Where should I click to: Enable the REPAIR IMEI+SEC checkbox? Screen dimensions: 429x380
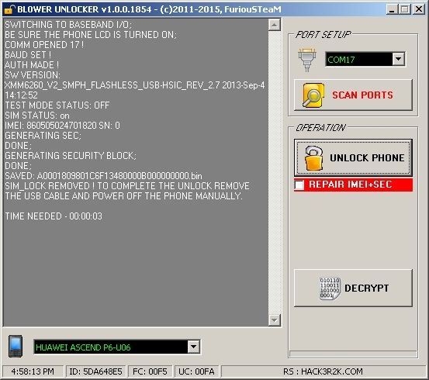pyautogui.click(x=299, y=185)
